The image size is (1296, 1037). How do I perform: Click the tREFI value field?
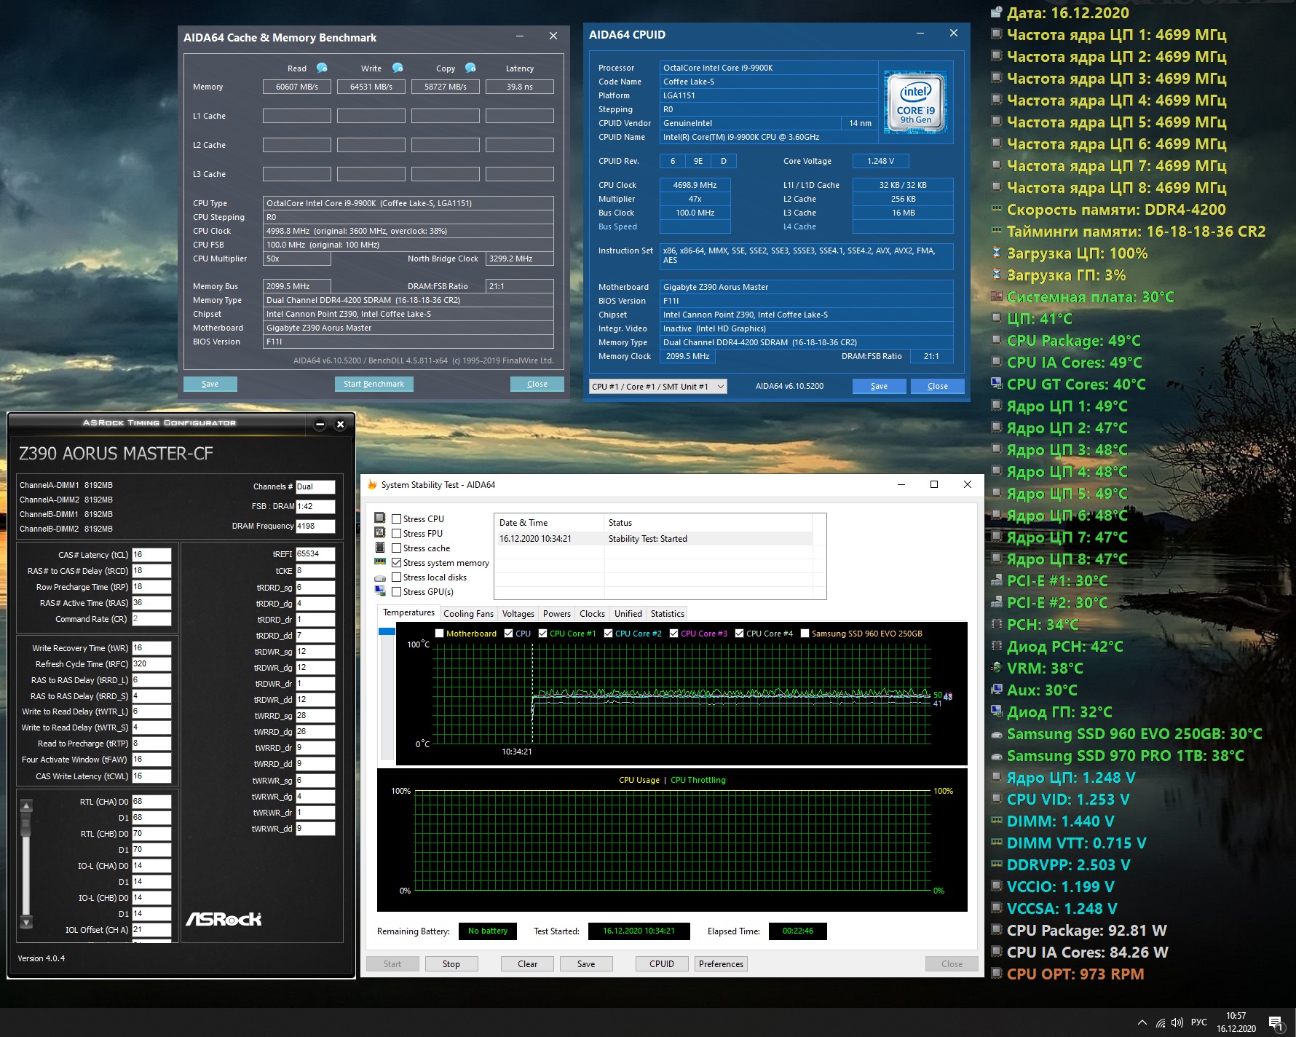point(315,553)
